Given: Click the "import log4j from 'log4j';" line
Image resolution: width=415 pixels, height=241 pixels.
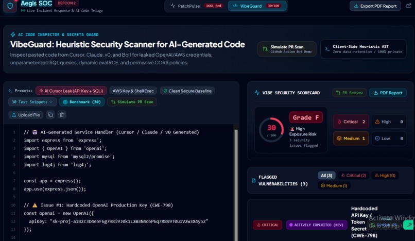Looking at the screenshot, I should 58,164.
